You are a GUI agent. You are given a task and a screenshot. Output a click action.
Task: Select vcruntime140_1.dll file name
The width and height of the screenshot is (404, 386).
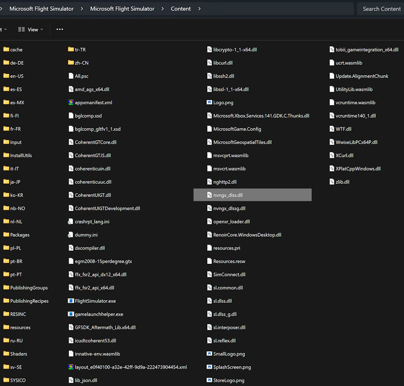[356, 116]
